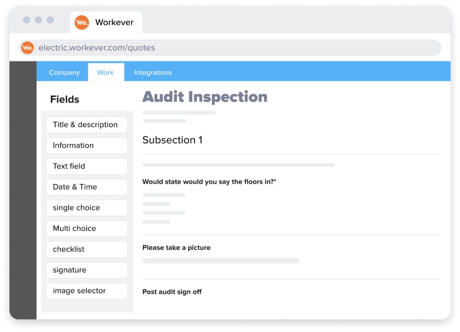Add a Title & description field

[86, 125]
